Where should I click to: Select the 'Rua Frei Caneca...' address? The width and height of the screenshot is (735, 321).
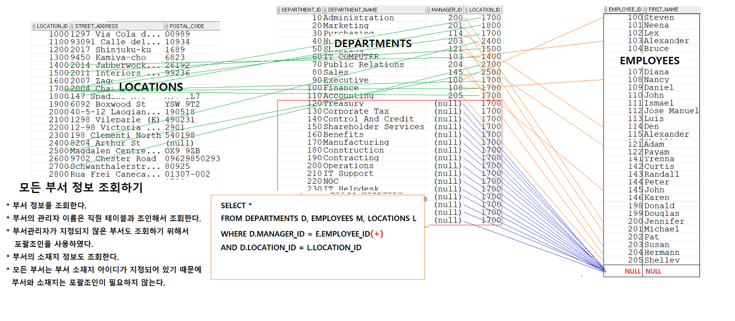tap(116, 175)
